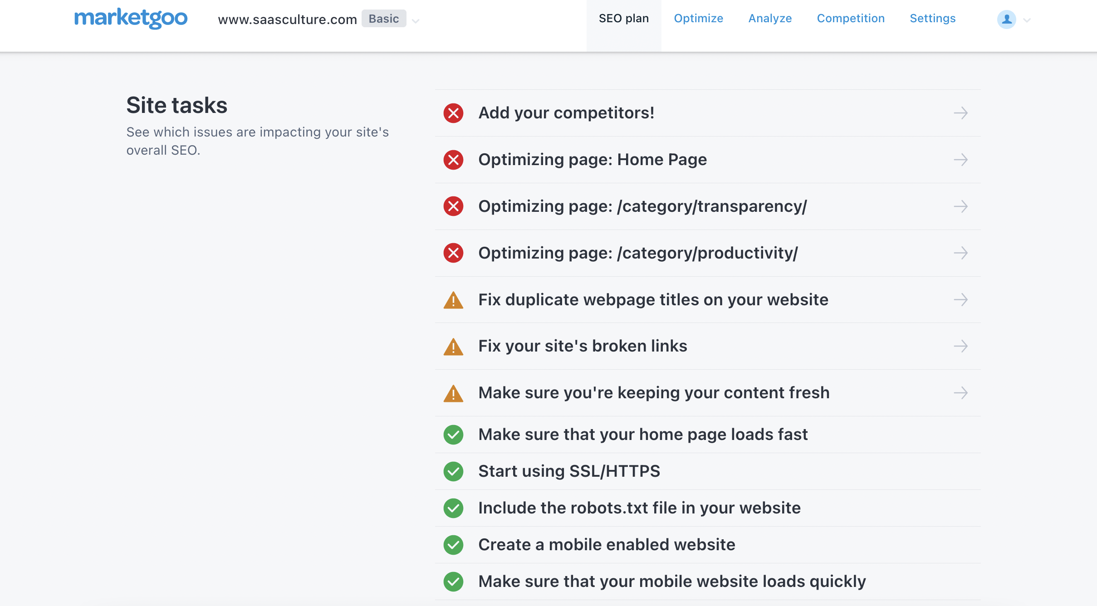
Task: Open Settings in the top navigation
Action: [x=933, y=19]
